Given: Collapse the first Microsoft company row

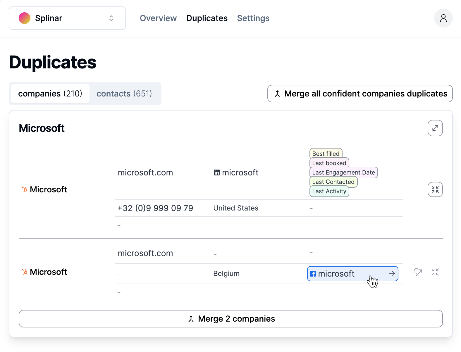Looking at the screenshot, I should tap(435, 189).
